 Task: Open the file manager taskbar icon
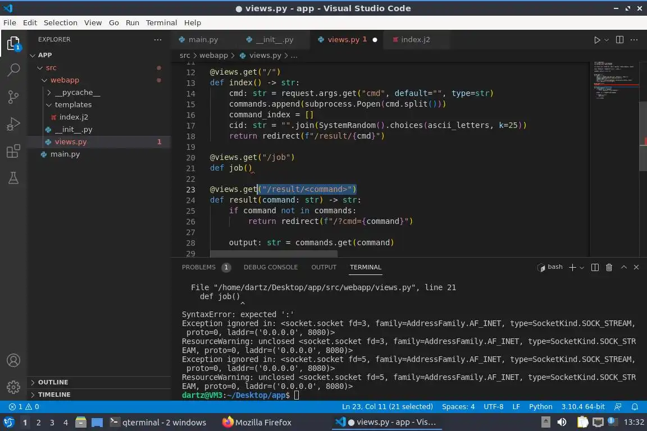[81, 422]
